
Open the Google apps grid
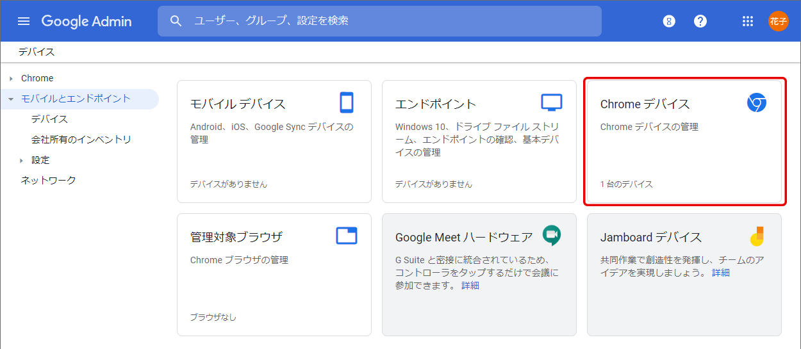point(747,21)
